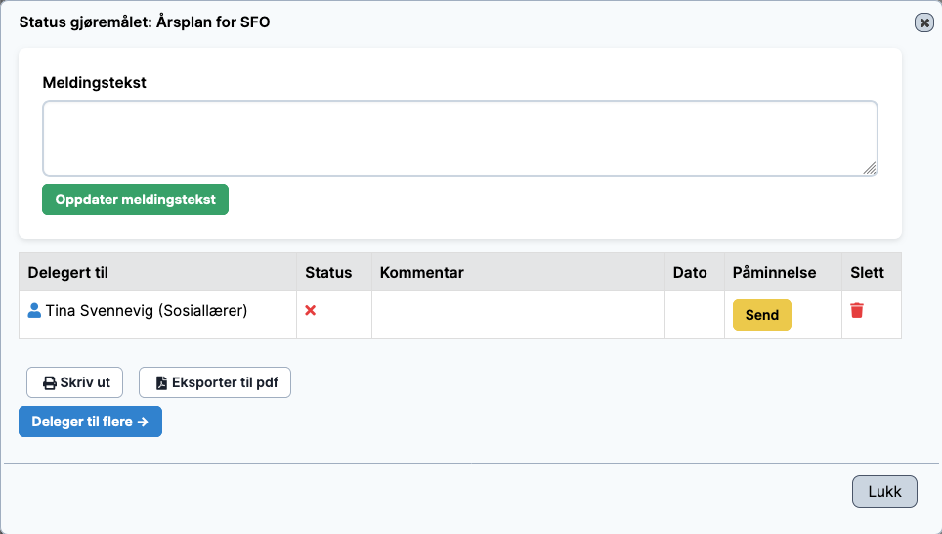This screenshot has width=942, height=534.
Task: Click the Status column header
Action: pos(328,273)
